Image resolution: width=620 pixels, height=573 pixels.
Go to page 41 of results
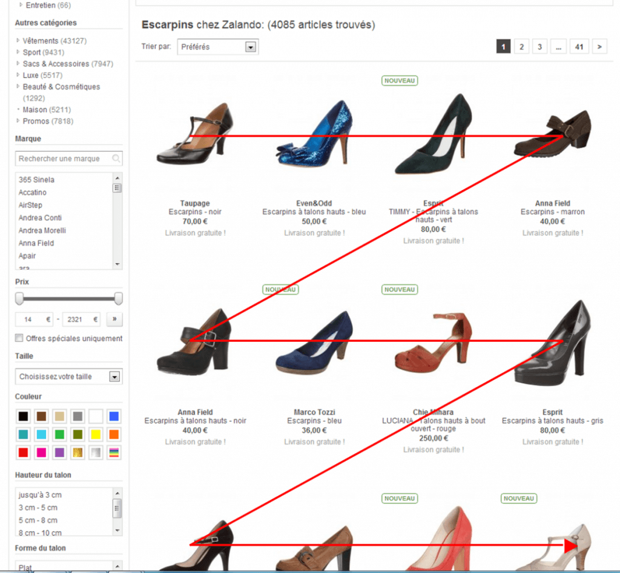pyautogui.click(x=579, y=46)
